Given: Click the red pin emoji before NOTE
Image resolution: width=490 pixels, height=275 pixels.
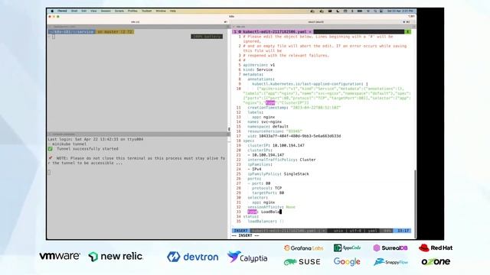Looking at the screenshot, I should 51,158.
